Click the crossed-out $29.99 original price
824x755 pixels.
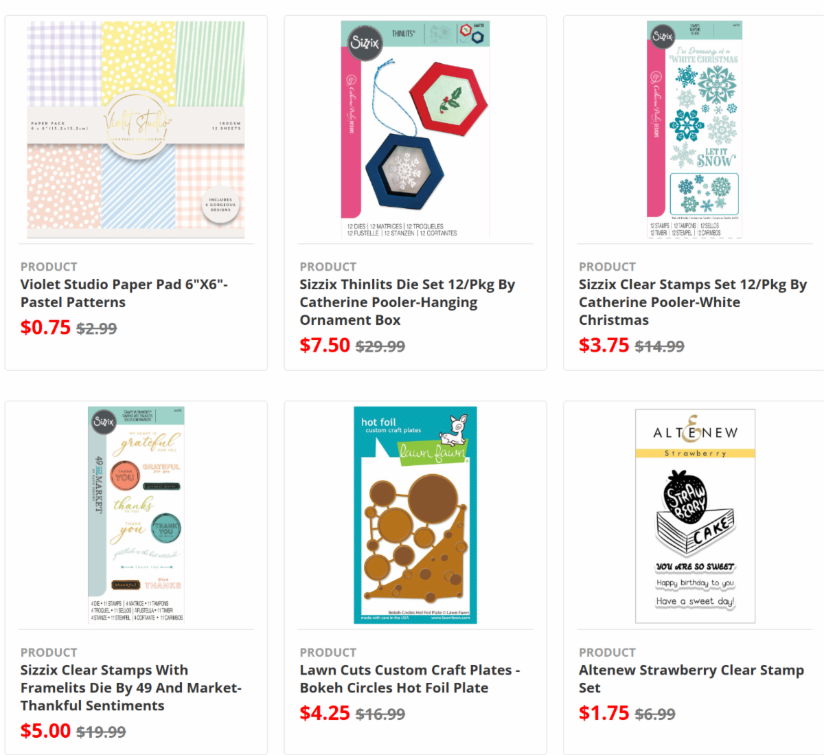[x=380, y=346]
